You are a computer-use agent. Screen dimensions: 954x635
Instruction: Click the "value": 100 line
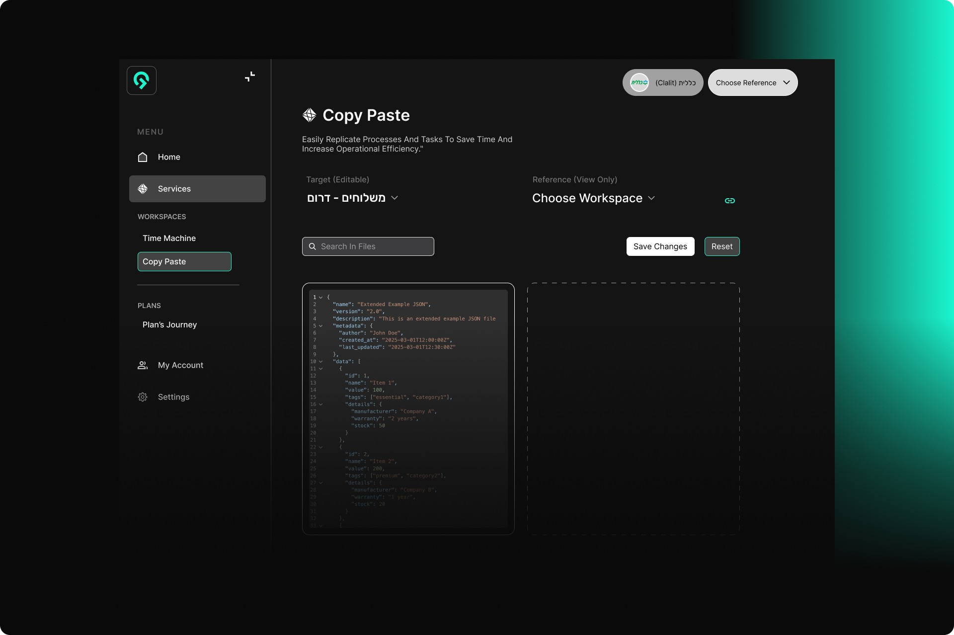click(x=365, y=390)
